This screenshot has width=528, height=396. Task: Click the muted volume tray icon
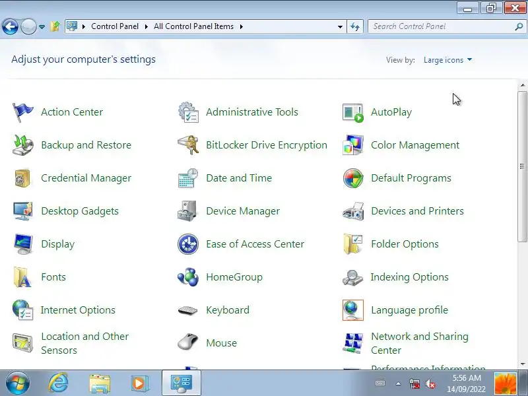point(430,383)
